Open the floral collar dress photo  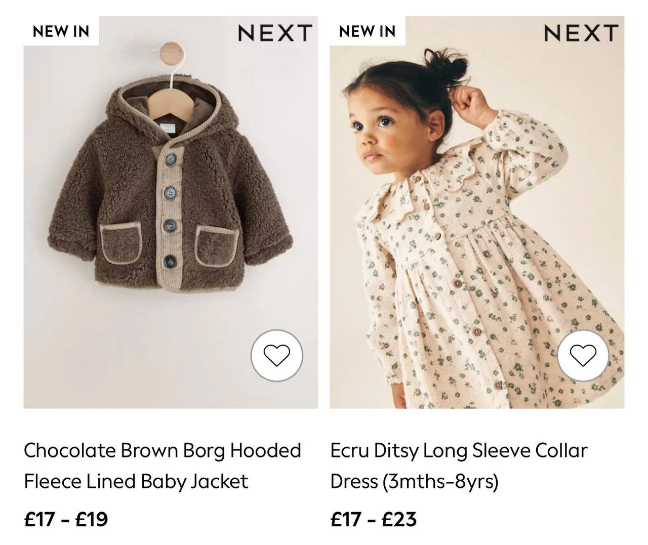click(x=477, y=213)
